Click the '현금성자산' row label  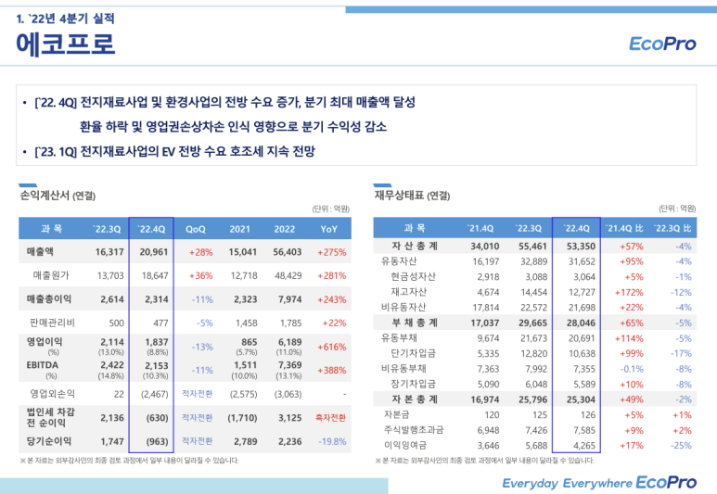pyautogui.click(x=413, y=276)
